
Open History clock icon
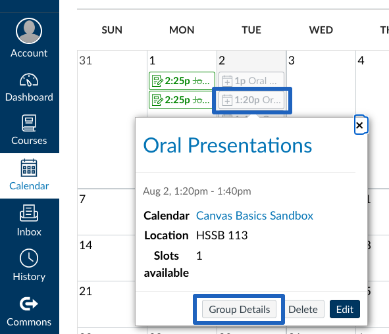tap(29, 258)
